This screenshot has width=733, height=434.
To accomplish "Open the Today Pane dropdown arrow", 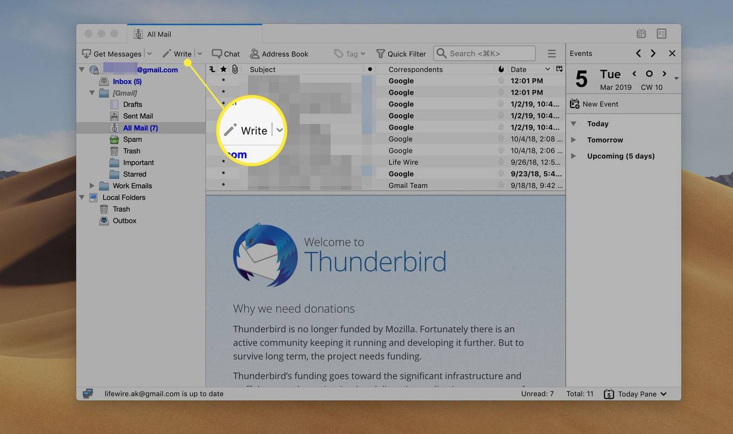I will [663, 394].
